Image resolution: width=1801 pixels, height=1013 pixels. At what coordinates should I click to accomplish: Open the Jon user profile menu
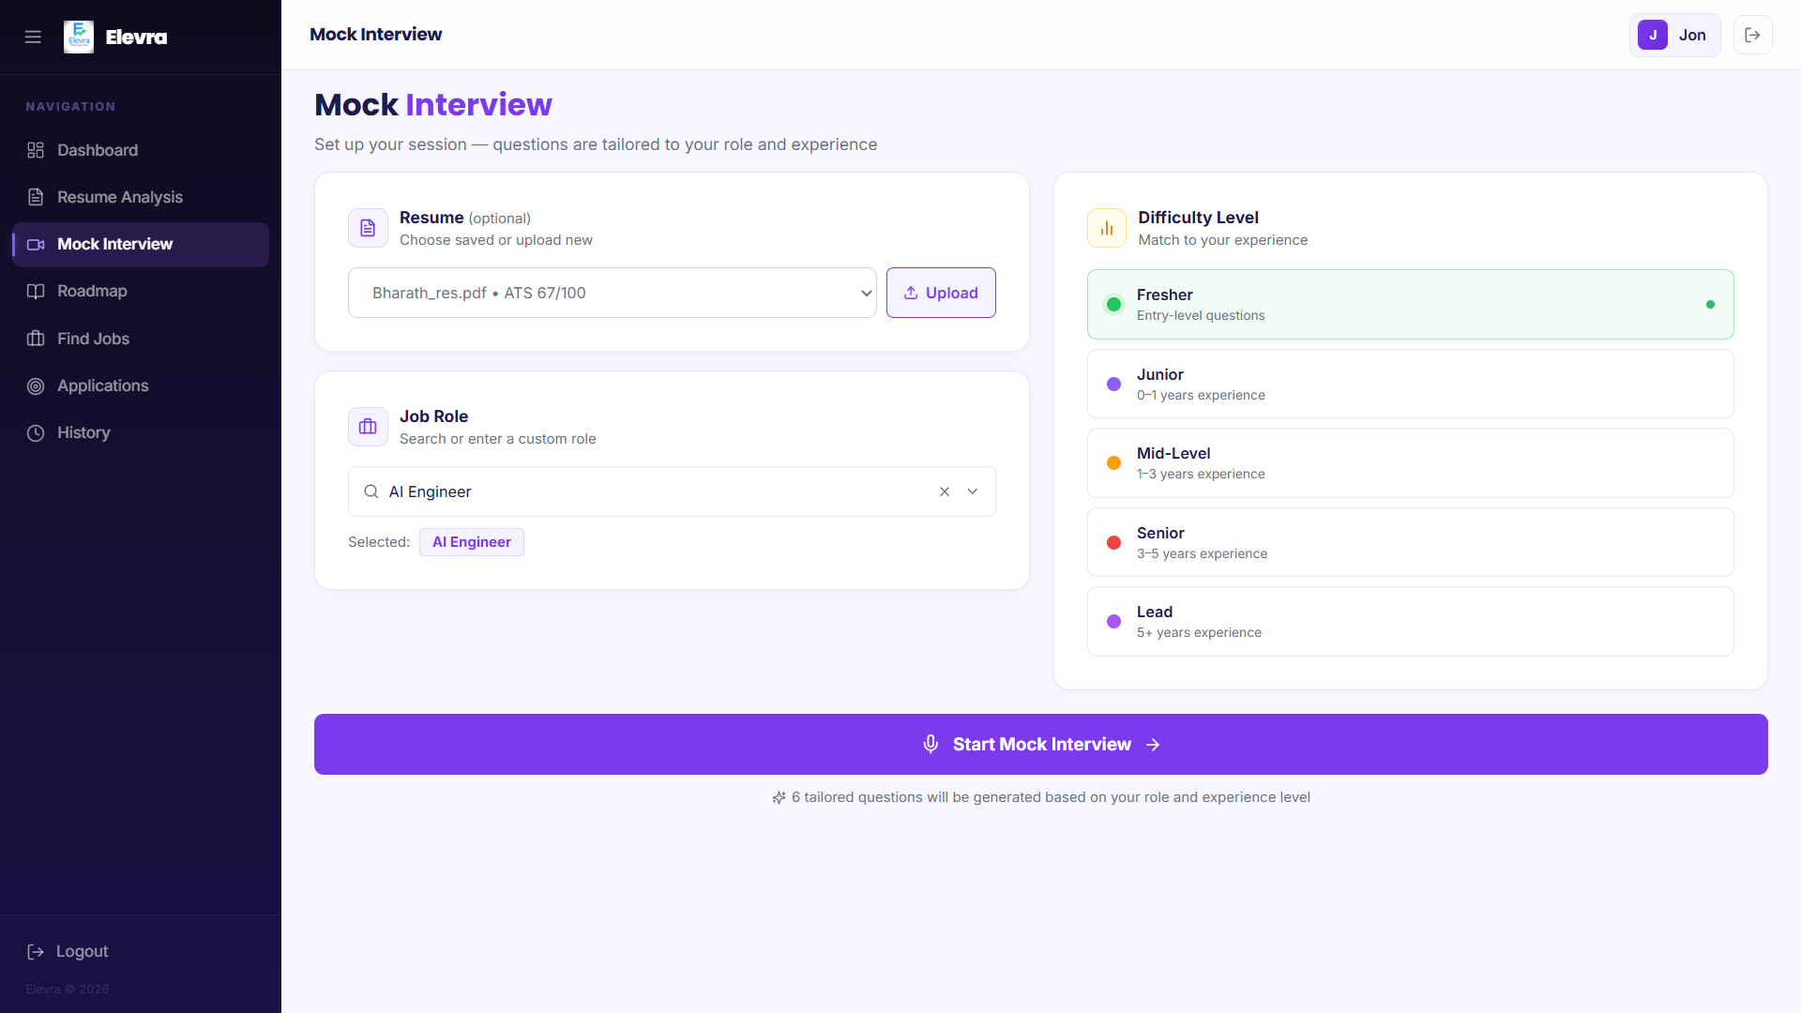[1674, 35]
